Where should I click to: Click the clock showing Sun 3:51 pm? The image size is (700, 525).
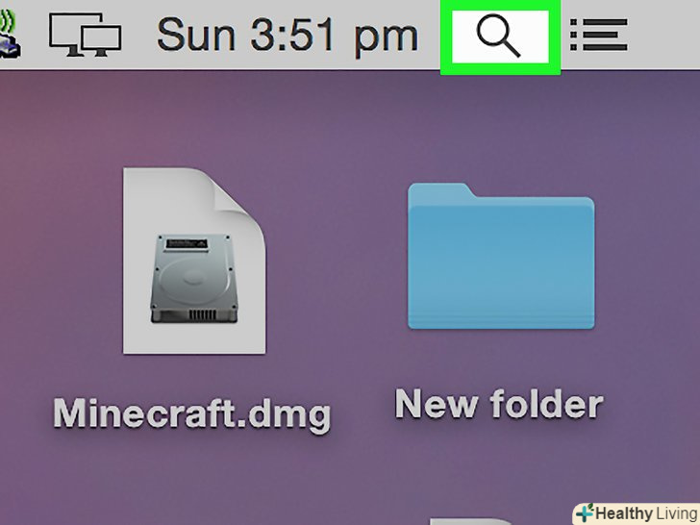287,37
